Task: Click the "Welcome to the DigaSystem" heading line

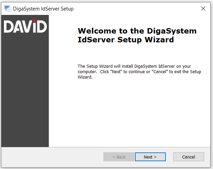Action: pos(137,31)
